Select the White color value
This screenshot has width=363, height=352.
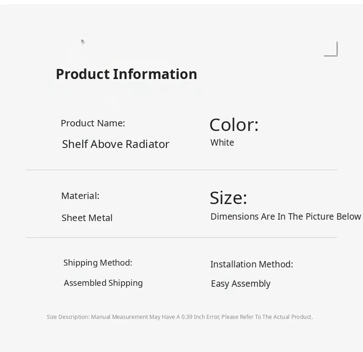coord(222,142)
